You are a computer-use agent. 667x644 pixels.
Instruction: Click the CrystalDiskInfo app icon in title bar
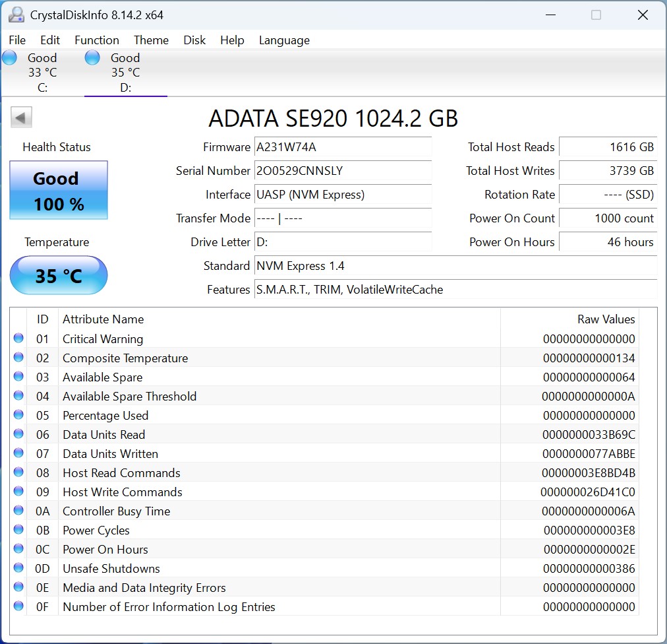pyautogui.click(x=16, y=15)
